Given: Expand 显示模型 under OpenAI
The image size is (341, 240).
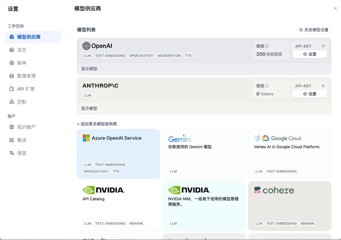Looking at the screenshot, I should click(x=89, y=69).
